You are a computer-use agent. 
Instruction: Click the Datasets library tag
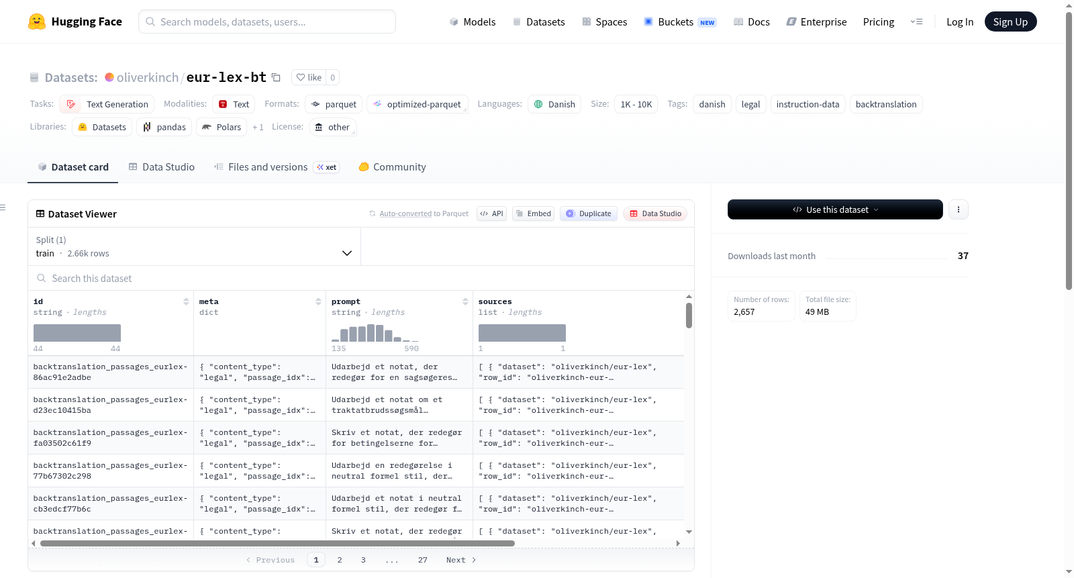[102, 127]
